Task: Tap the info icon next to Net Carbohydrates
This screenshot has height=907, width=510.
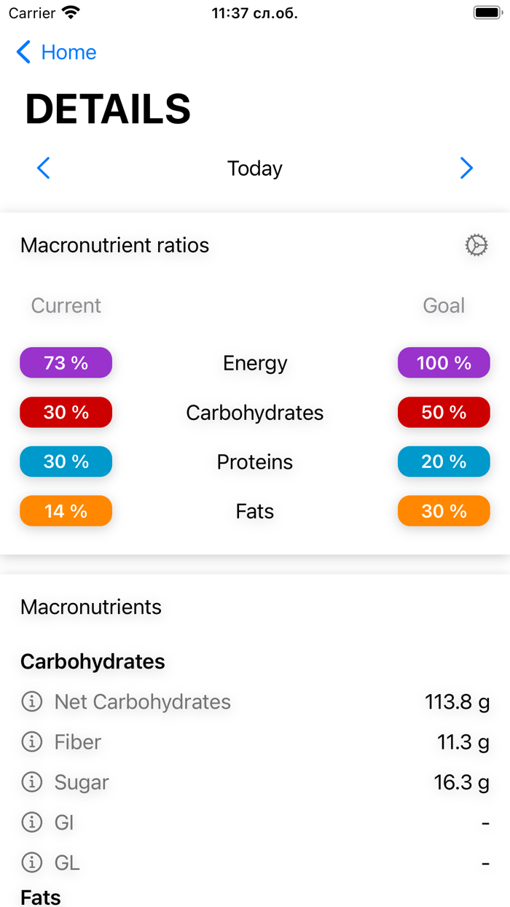Action: pos(31,701)
